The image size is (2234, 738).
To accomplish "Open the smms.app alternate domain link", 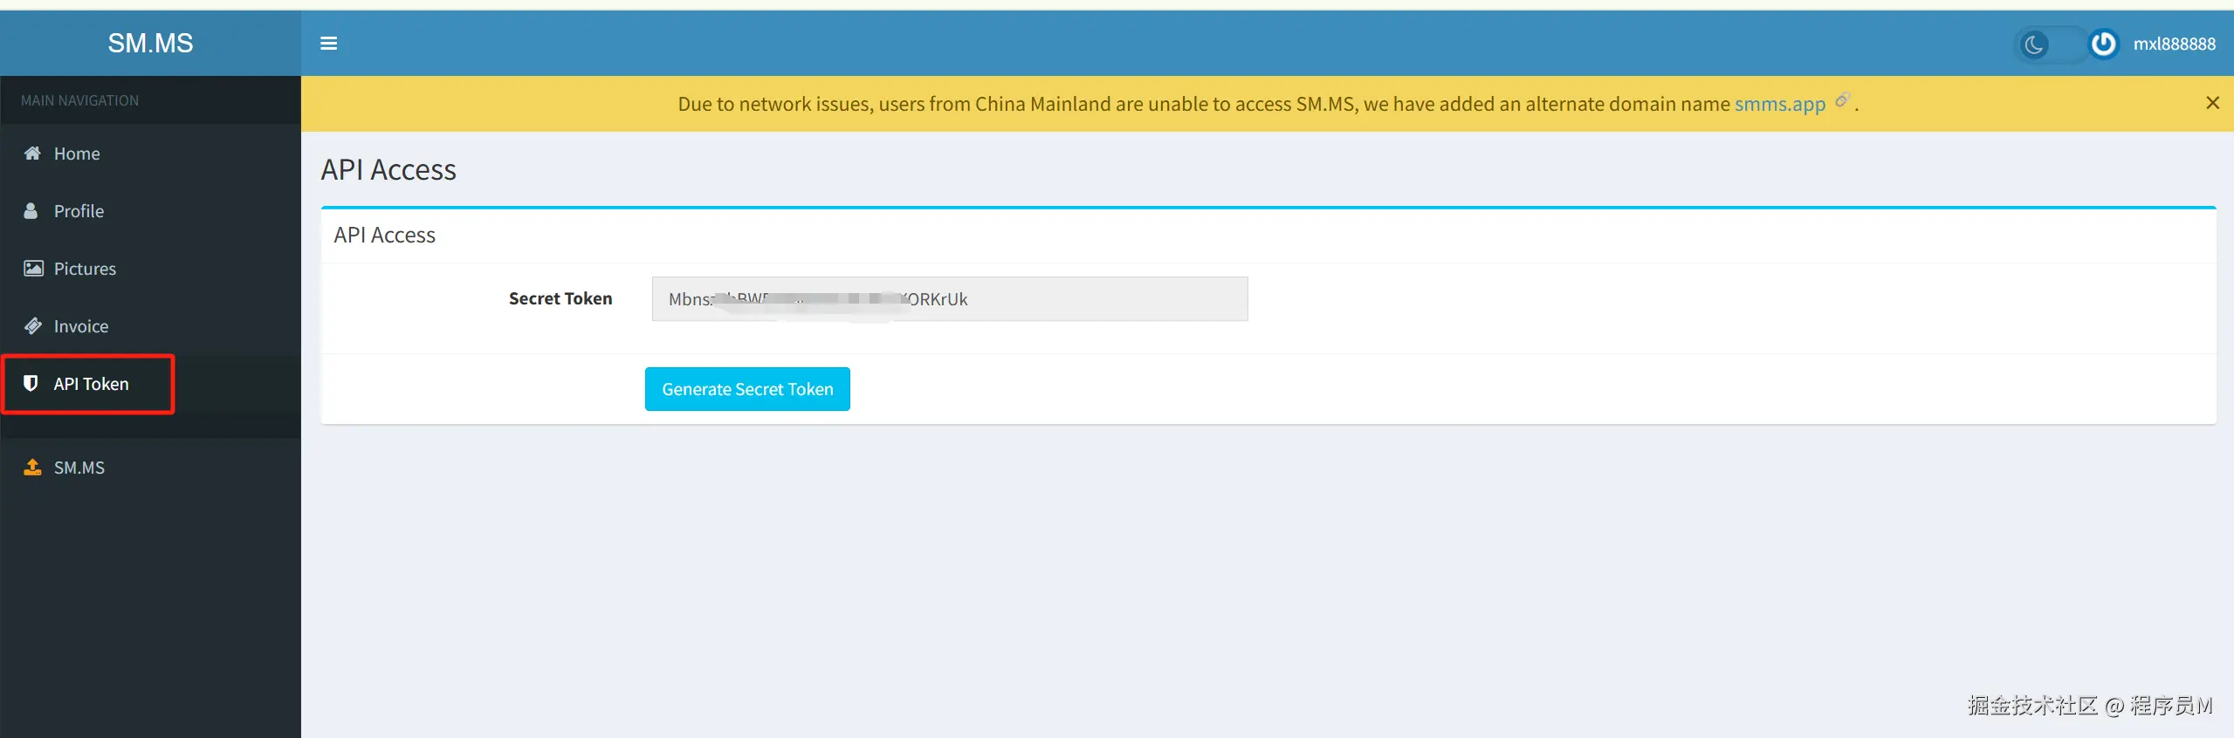I will (x=1779, y=105).
